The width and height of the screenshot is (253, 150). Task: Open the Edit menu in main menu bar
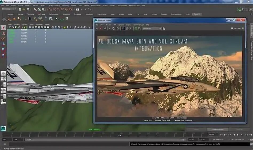click(x=7, y=6)
